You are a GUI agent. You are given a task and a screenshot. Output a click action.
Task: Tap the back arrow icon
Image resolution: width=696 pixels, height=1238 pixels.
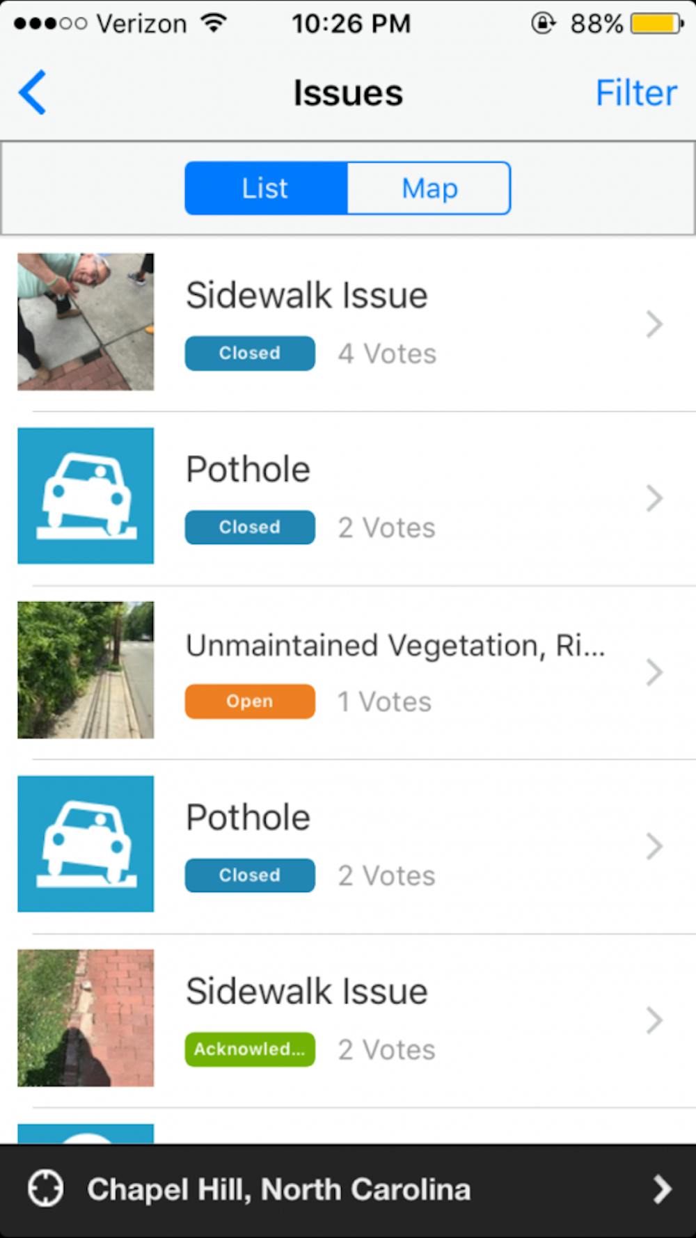coord(33,92)
